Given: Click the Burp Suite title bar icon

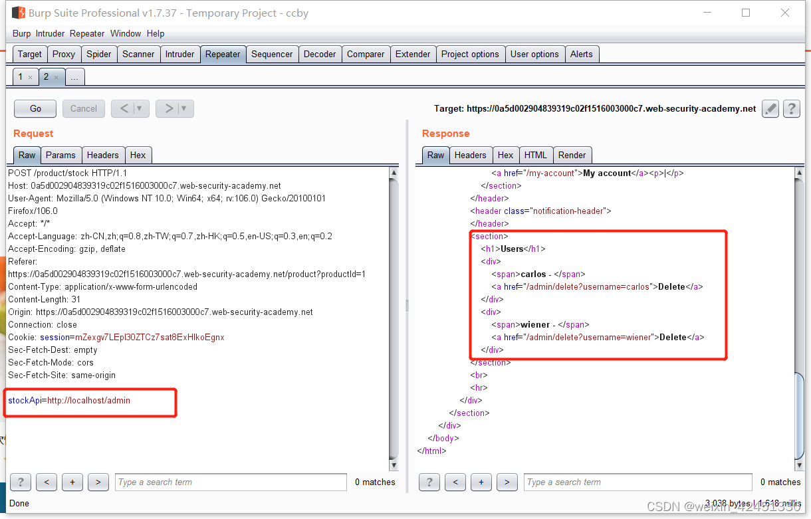Looking at the screenshot, I should [x=18, y=13].
